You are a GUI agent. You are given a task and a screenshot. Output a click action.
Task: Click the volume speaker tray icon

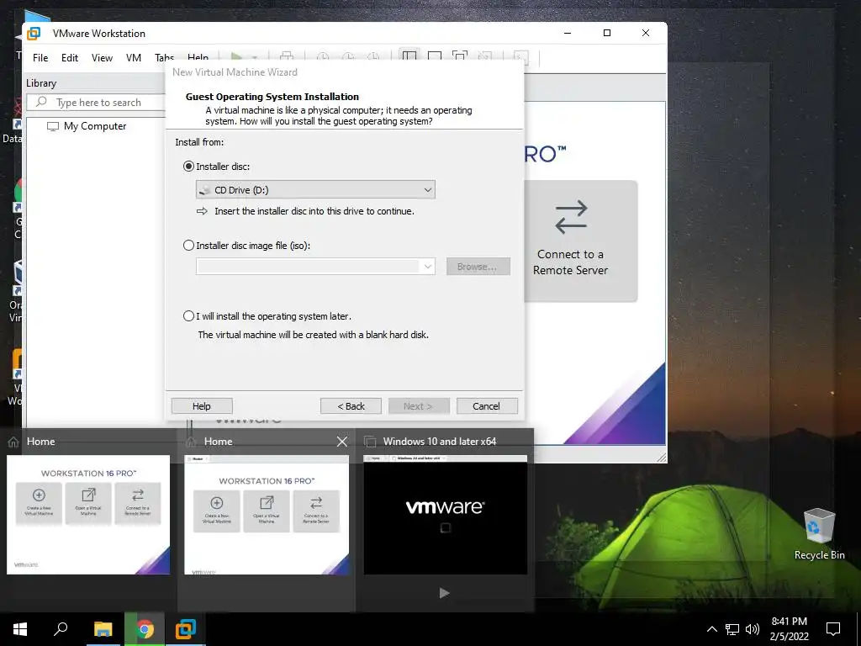tap(753, 629)
